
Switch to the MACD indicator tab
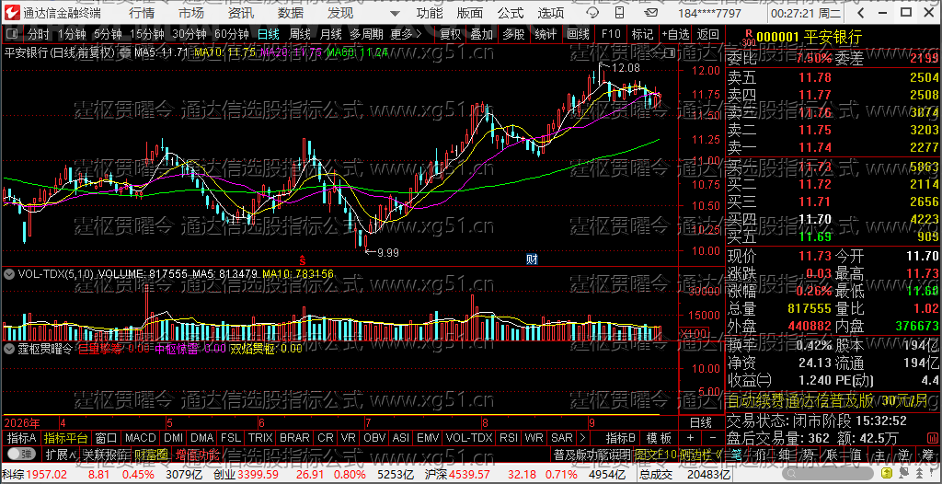pyautogui.click(x=140, y=438)
